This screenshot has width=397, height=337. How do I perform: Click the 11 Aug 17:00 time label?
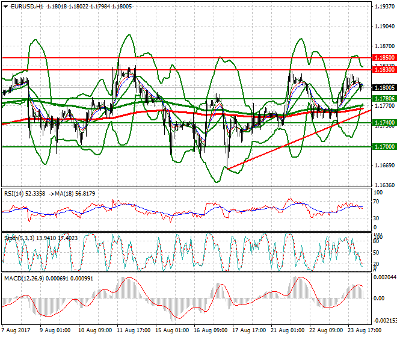[x=132, y=330]
